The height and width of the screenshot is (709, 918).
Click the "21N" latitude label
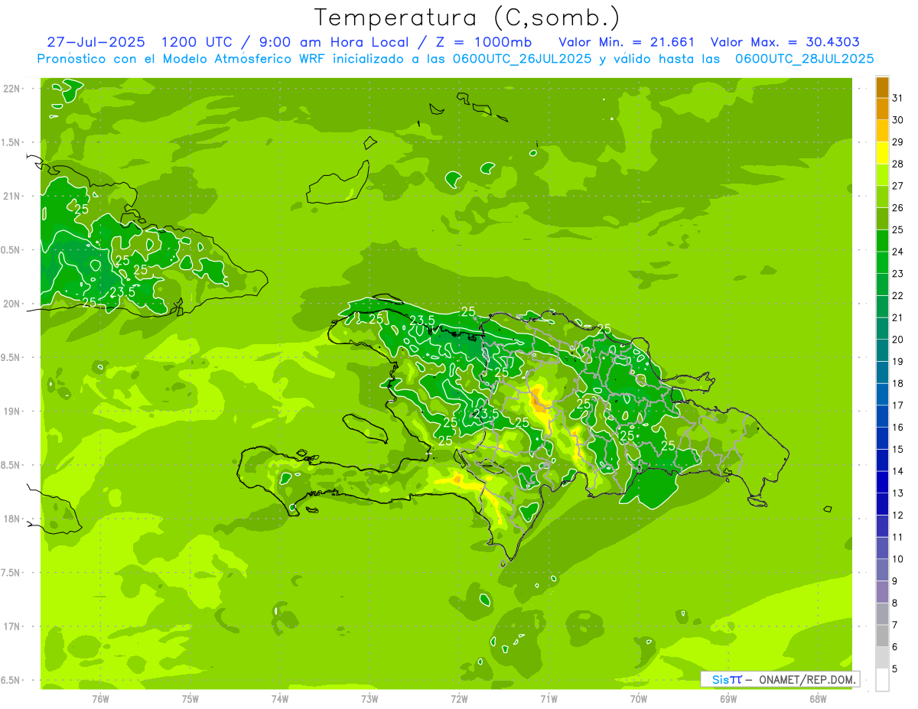coord(11,196)
